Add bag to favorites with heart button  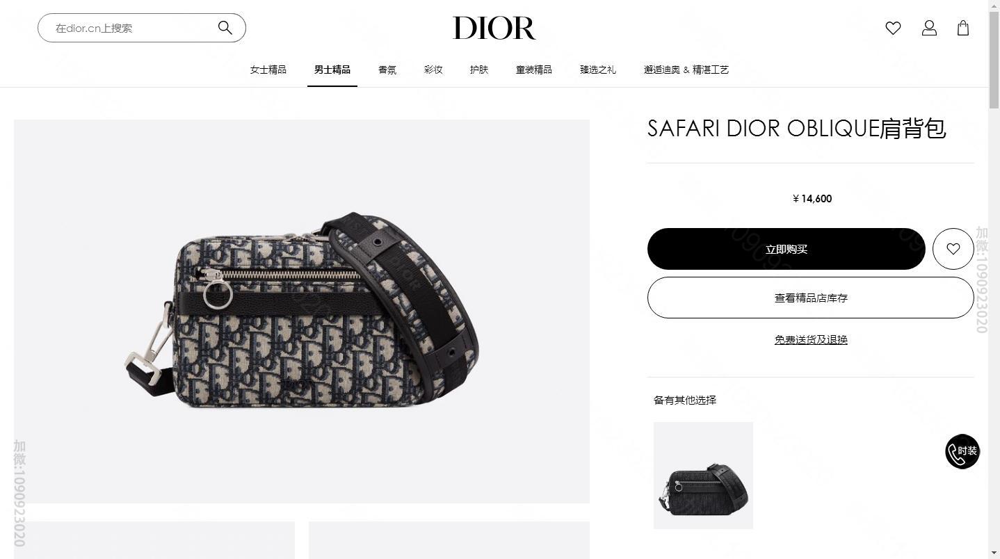coord(953,249)
